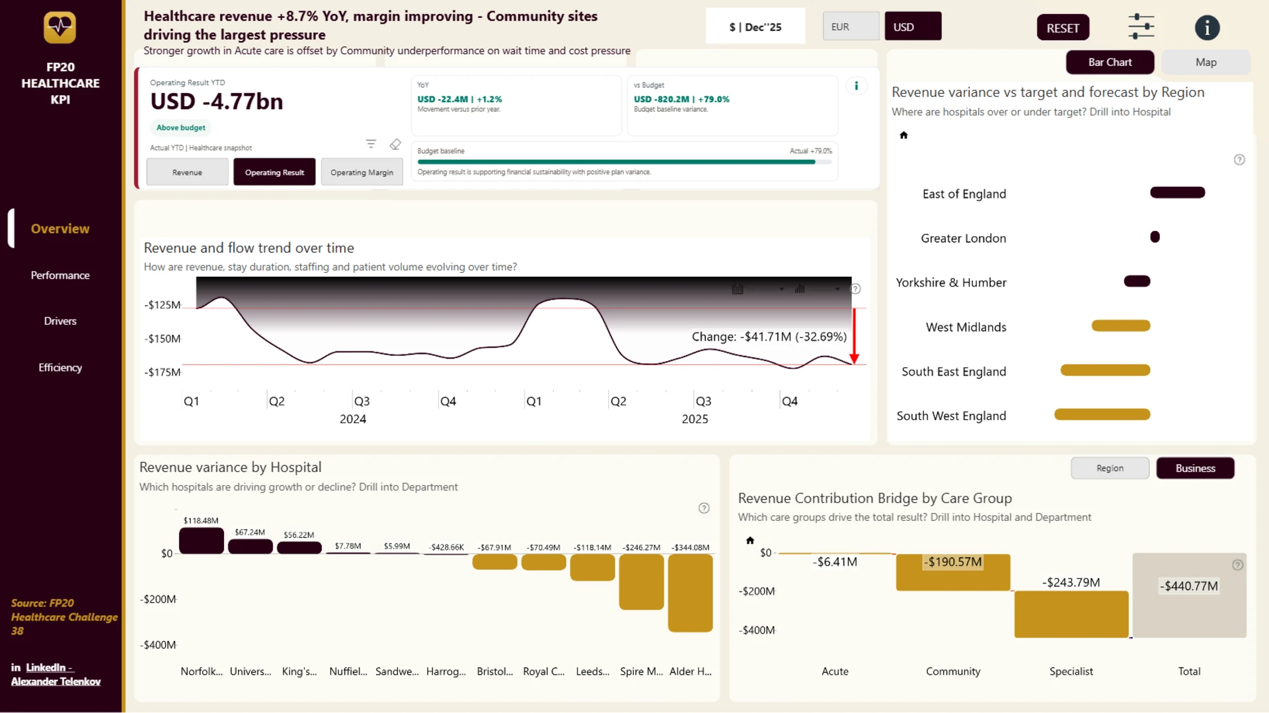Click the RESET button

coord(1063,28)
